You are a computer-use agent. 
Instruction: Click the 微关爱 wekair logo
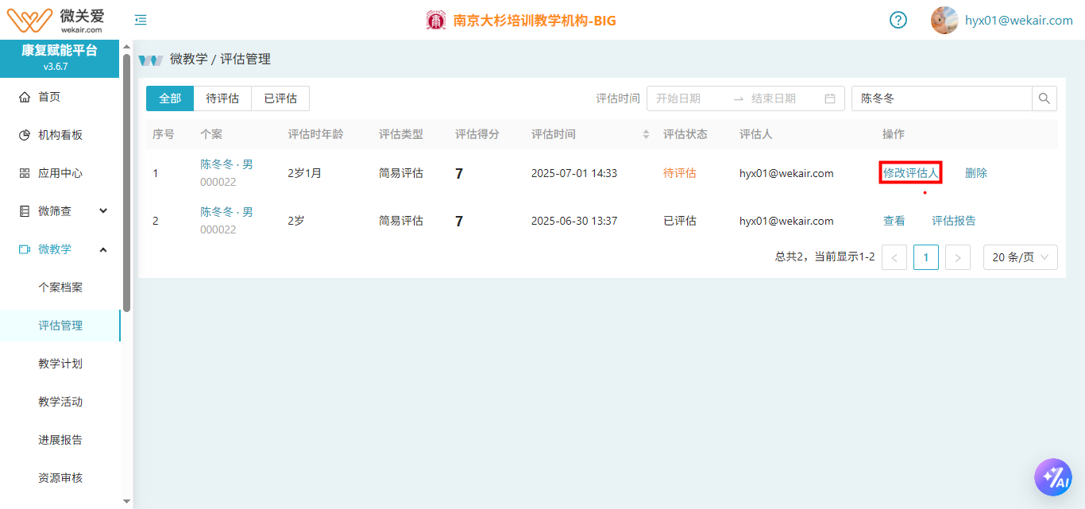[60, 20]
